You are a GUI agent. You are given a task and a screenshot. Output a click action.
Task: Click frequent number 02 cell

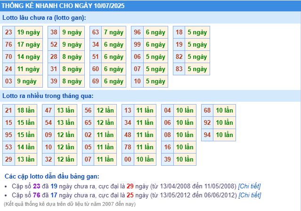(88, 135)
